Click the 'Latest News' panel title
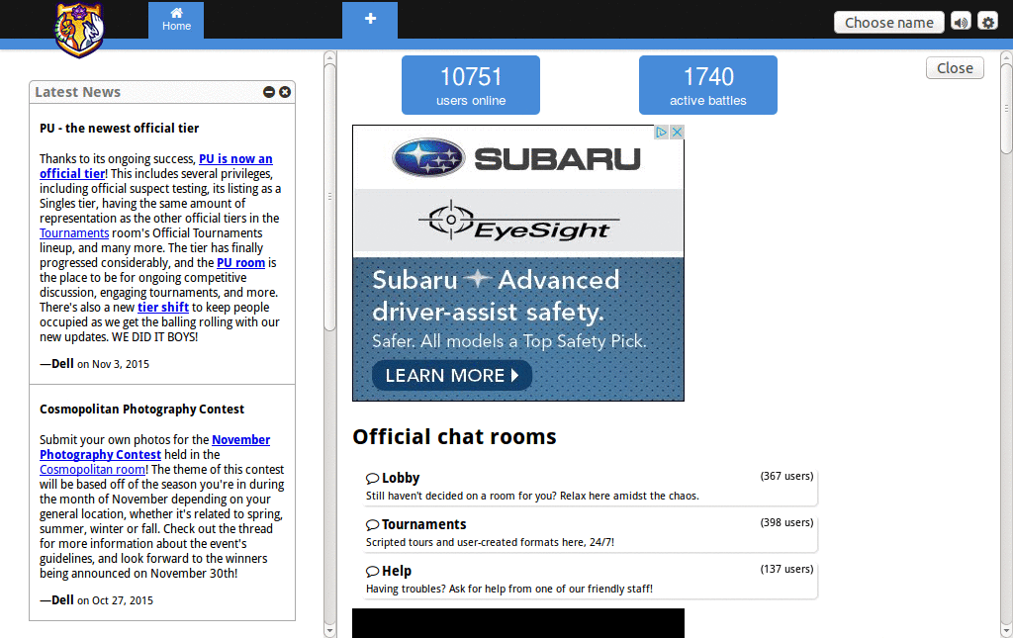This screenshot has height=638, width=1013. [77, 92]
